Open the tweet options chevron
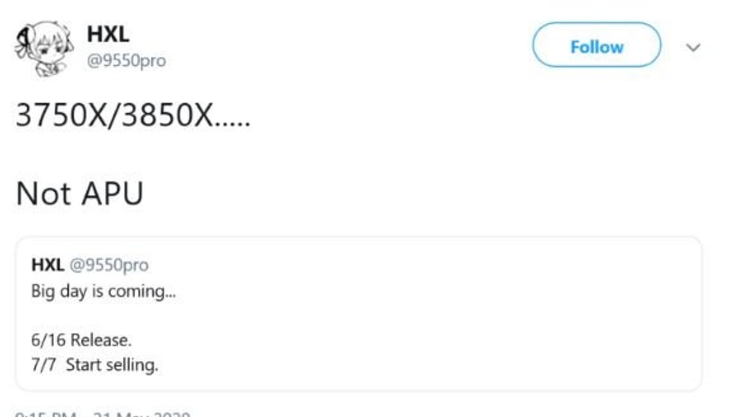The width and height of the screenshot is (742, 417). click(x=693, y=47)
